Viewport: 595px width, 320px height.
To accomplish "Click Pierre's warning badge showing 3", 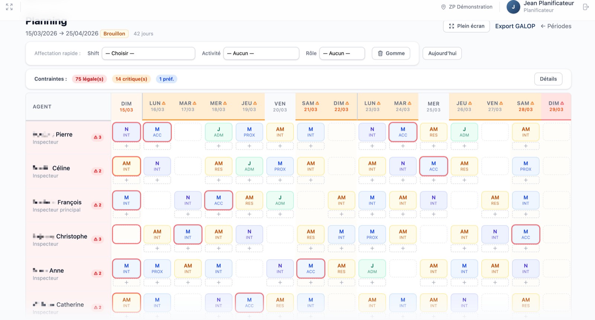I will [x=97, y=137].
